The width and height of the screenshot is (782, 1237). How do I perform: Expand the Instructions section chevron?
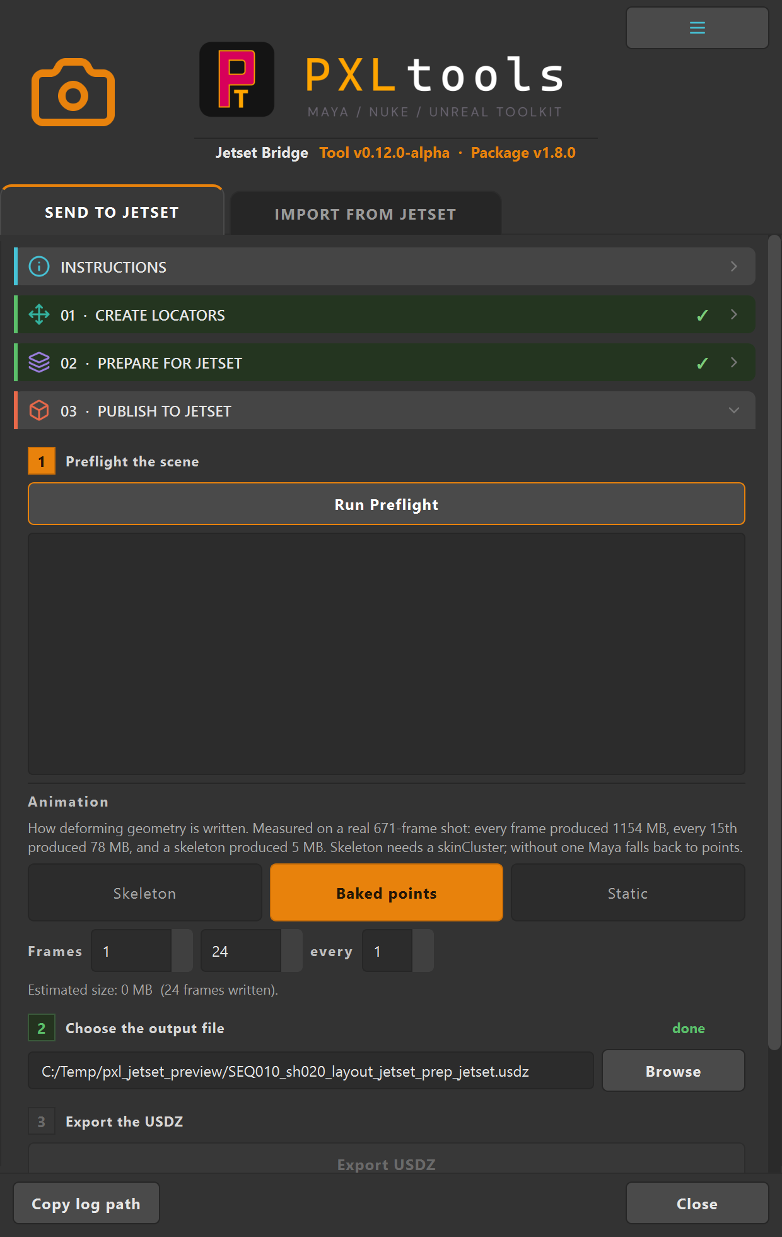733,266
